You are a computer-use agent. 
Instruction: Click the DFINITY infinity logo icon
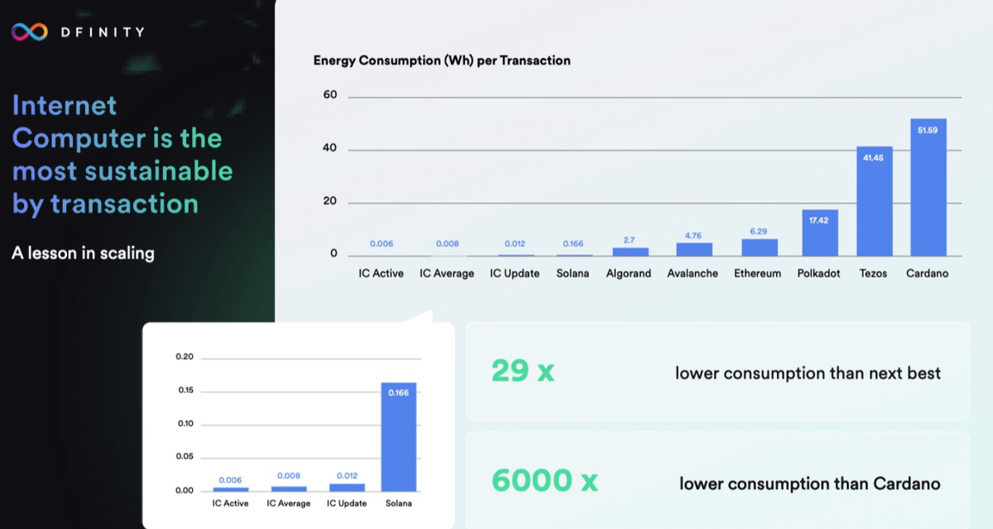(30, 31)
